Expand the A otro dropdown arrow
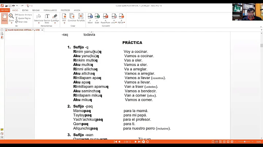The height and width of the screenshot is (147, 263). [x=116, y=23]
